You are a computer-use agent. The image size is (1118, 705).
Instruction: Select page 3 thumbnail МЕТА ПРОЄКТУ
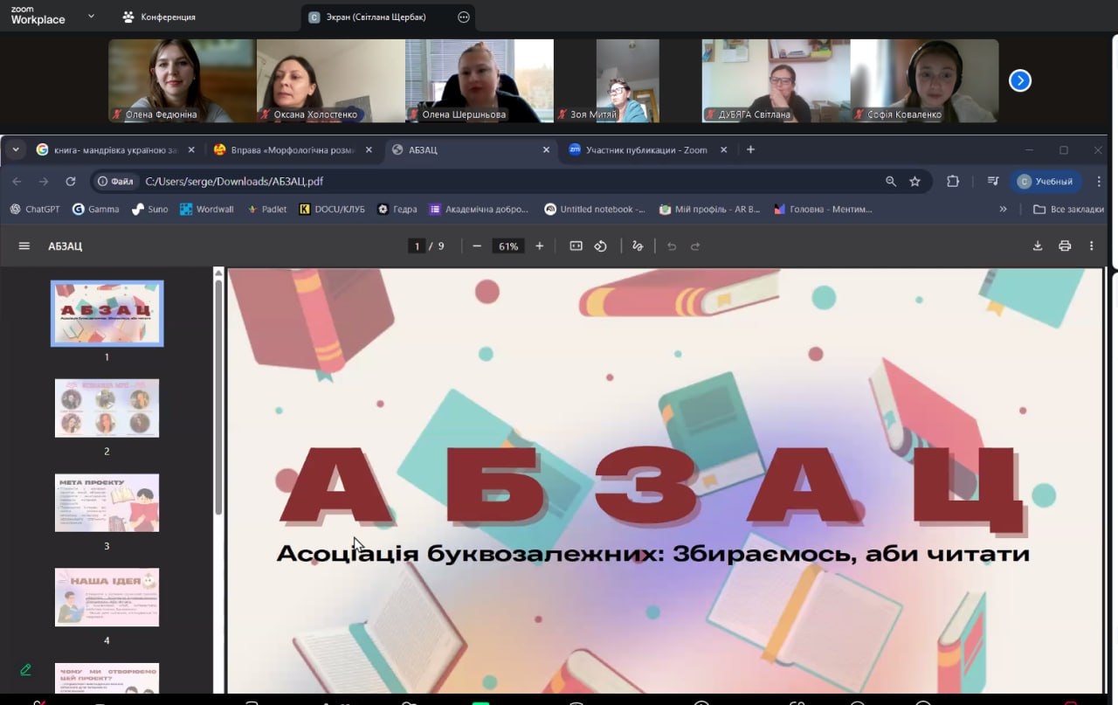click(107, 503)
